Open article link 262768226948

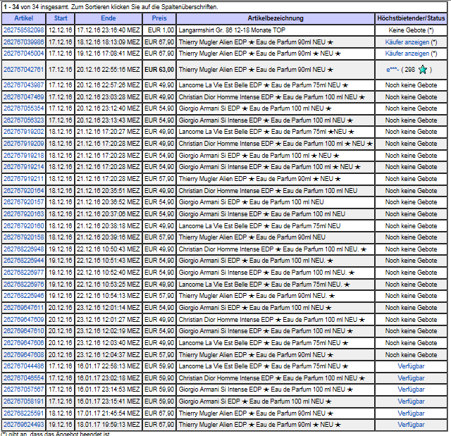tap(23, 249)
